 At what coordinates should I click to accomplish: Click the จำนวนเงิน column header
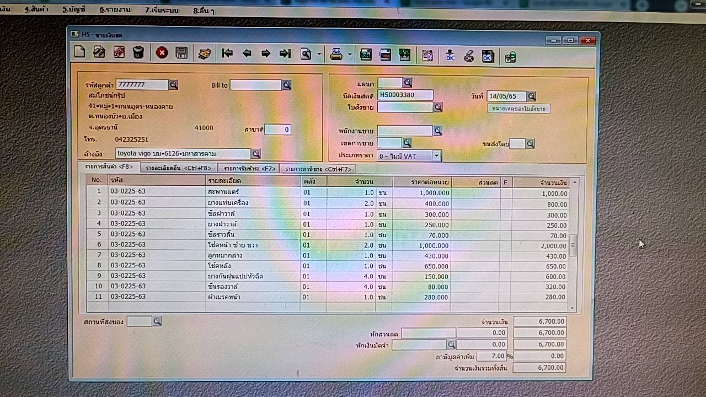(x=541, y=183)
